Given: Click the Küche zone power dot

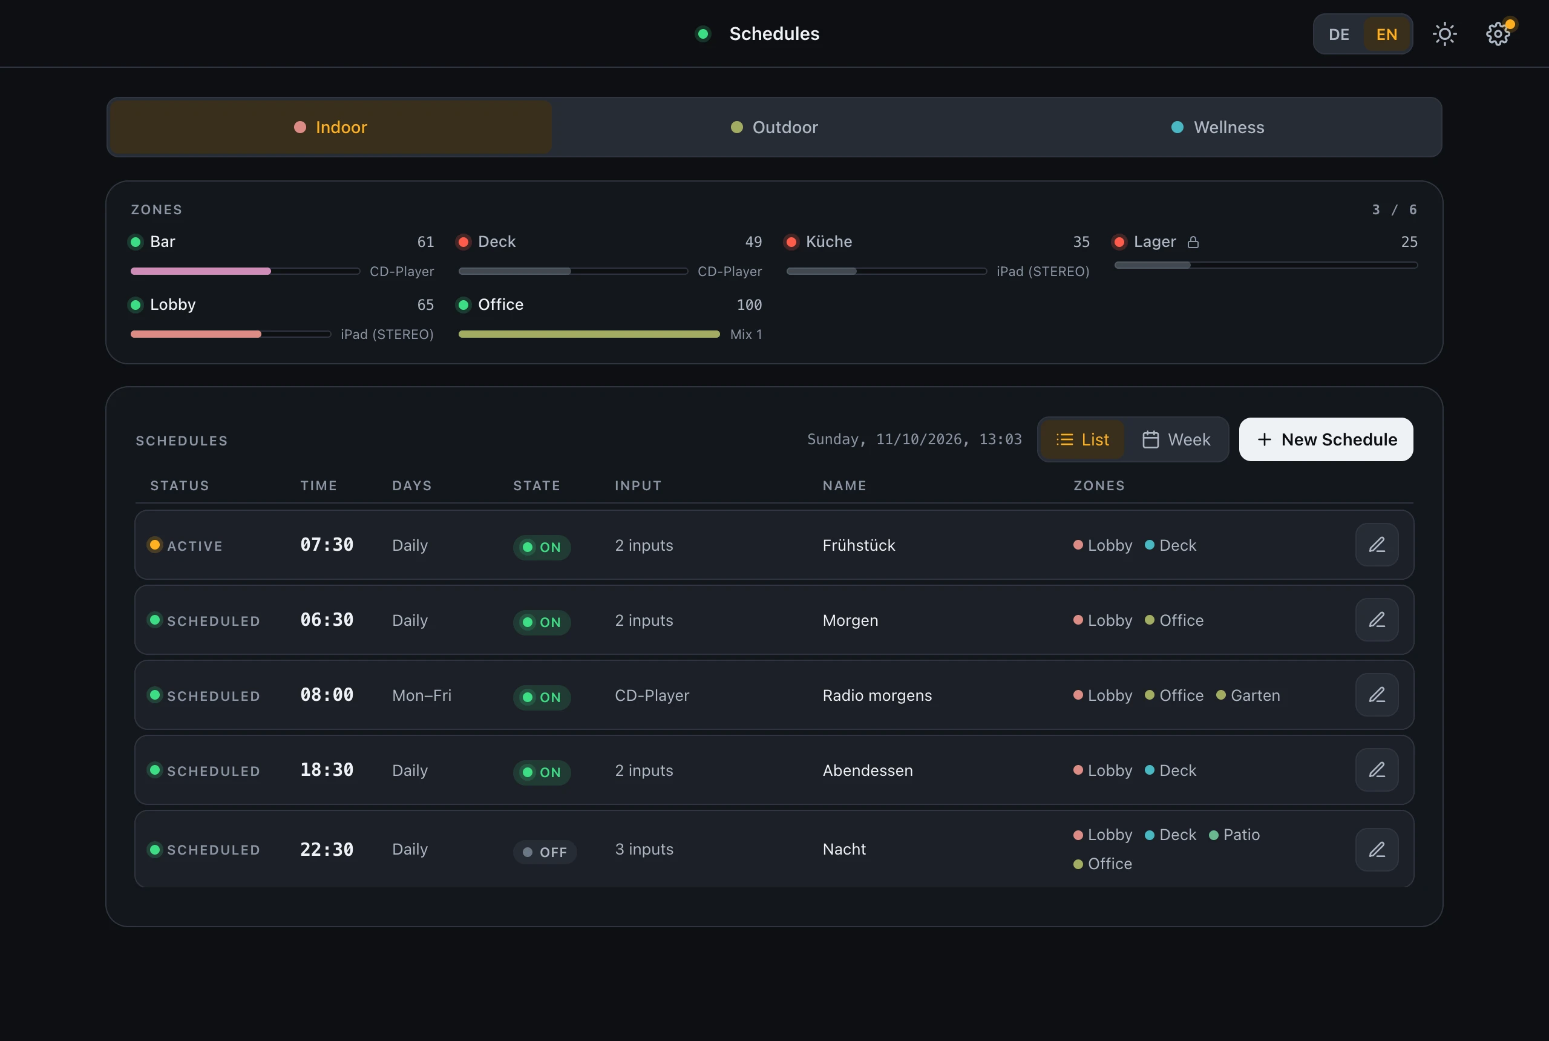Looking at the screenshot, I should pos(791,241).
